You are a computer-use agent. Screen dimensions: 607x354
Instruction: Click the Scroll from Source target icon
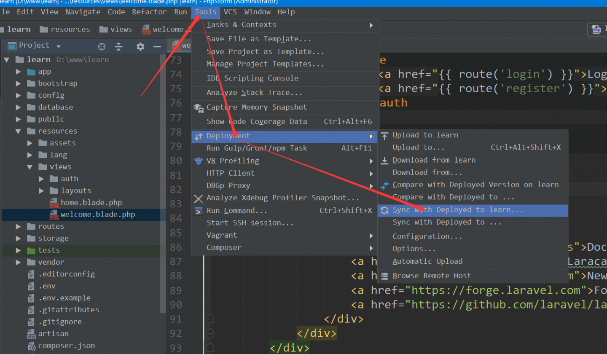click(102, 46)
